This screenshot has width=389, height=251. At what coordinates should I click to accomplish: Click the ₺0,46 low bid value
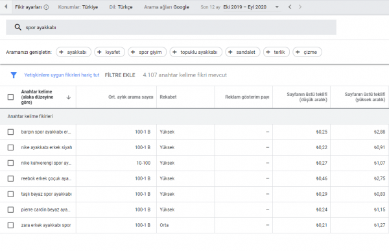coord(322,178)
